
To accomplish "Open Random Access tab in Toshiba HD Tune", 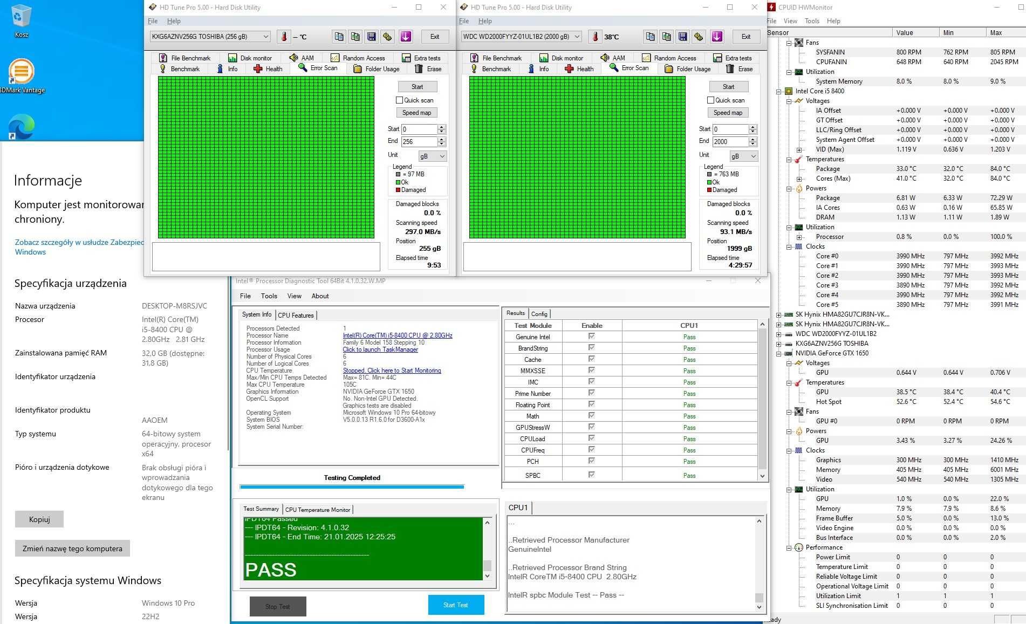I will 358,58.
